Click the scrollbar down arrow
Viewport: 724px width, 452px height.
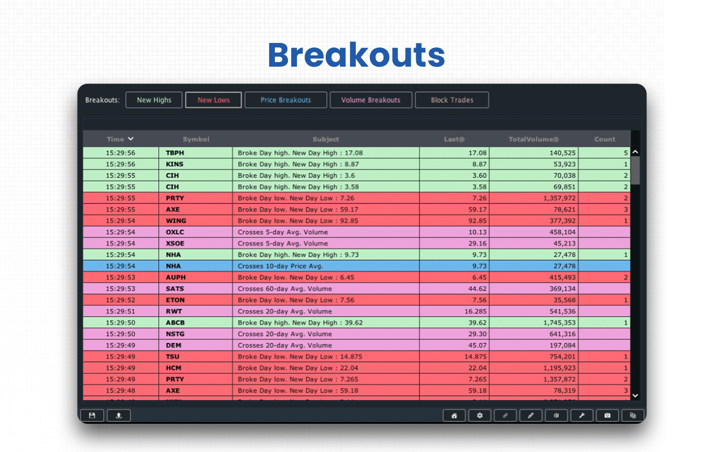(x=635, y=396)
